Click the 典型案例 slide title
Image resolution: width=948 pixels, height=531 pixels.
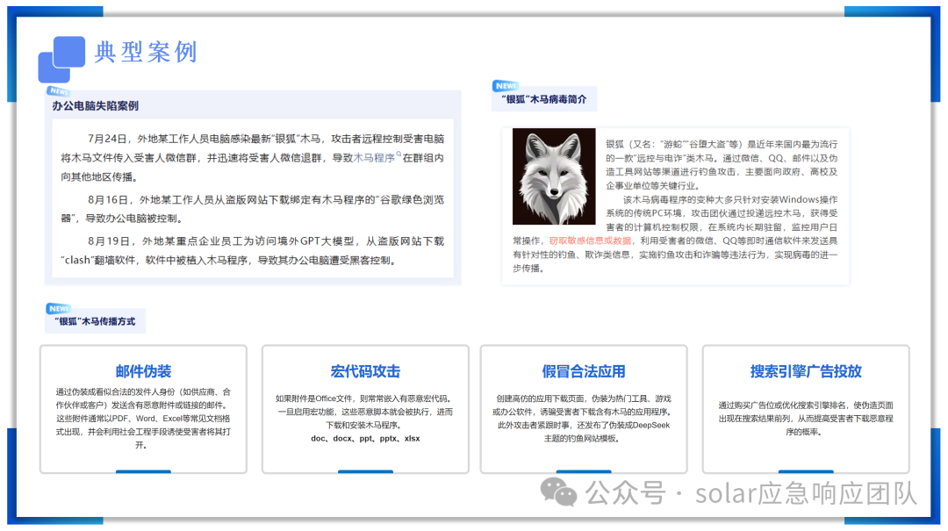pos(146,52)
